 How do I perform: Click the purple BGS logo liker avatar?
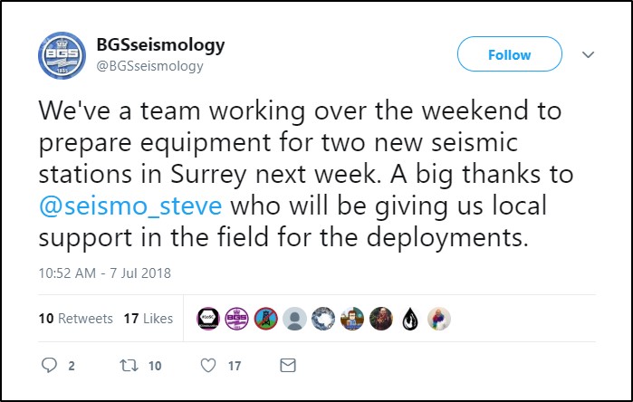click(x=235, y=319)
